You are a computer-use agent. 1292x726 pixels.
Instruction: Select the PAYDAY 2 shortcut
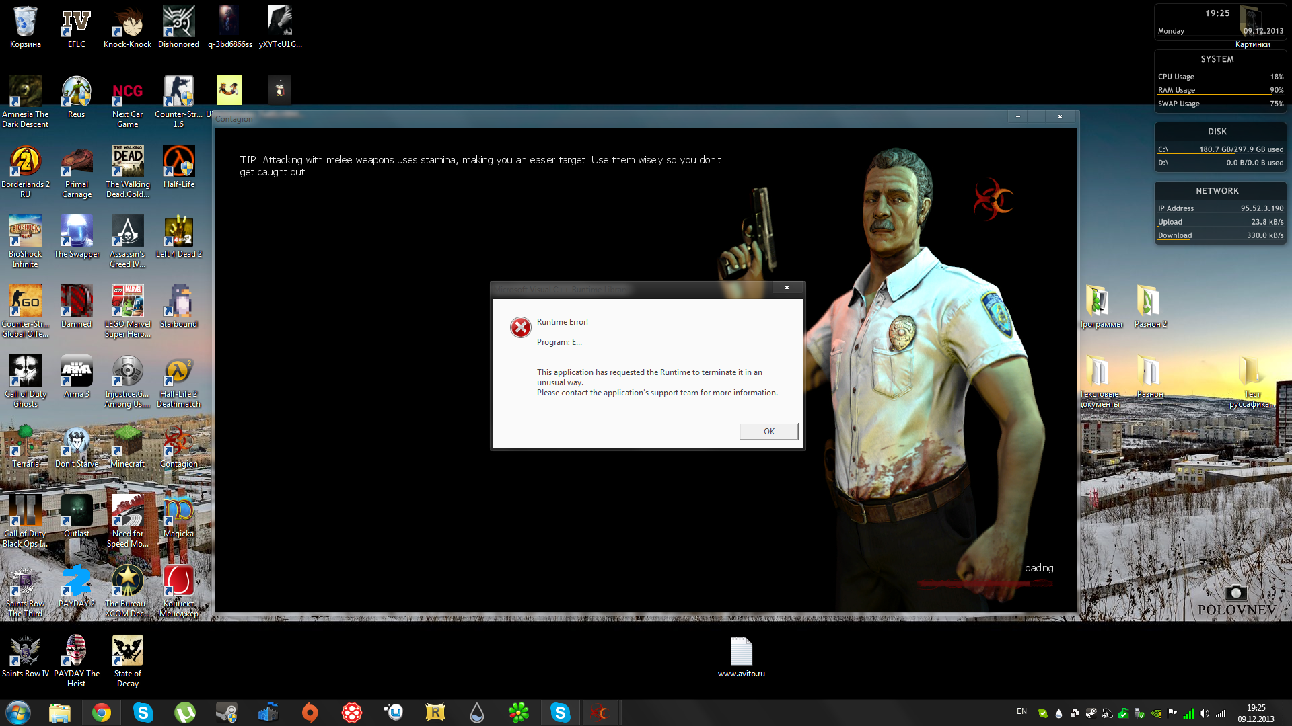[77, 586]
